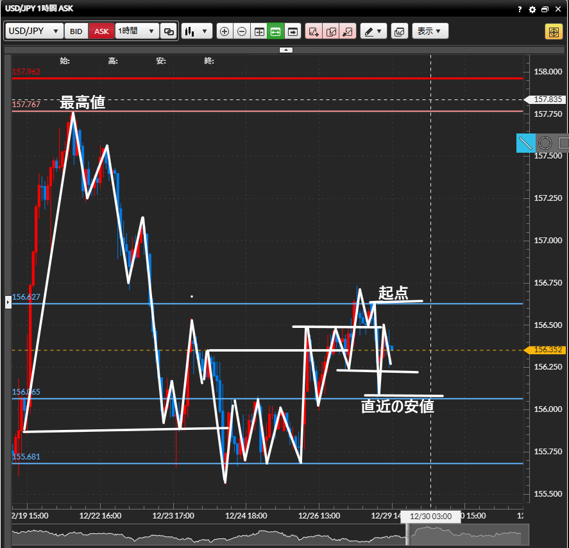Click the scroll-to-latest arrow icon

point(293,31)
